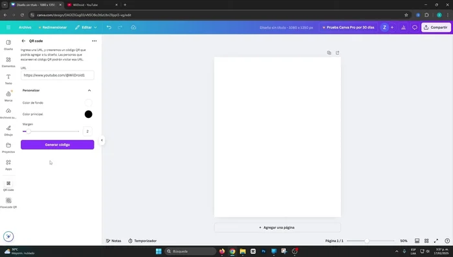
Task: Click the taskbar Búsqueda search box
Action: pos(190,251)
